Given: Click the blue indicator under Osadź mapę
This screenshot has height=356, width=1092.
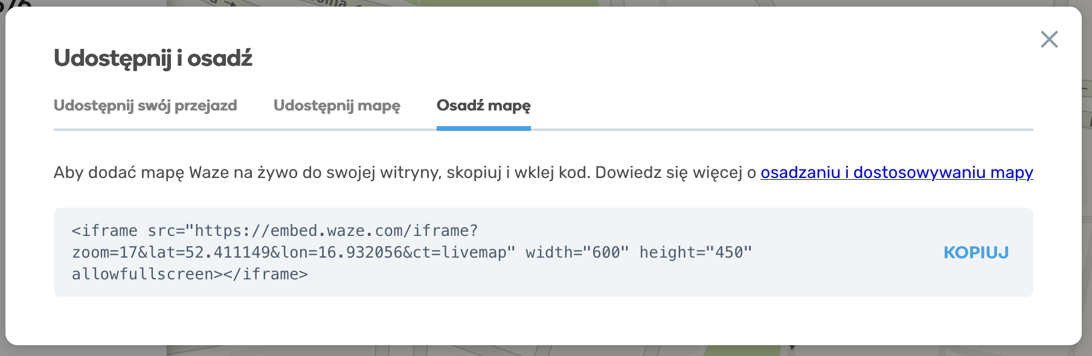Looking at the screenshot, I should tap(484, 129).
